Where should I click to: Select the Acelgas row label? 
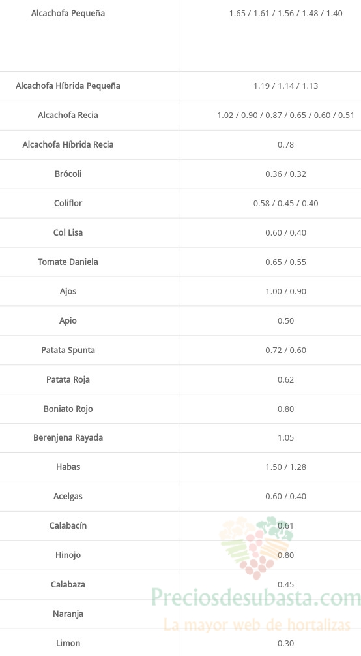coord(68,497)
